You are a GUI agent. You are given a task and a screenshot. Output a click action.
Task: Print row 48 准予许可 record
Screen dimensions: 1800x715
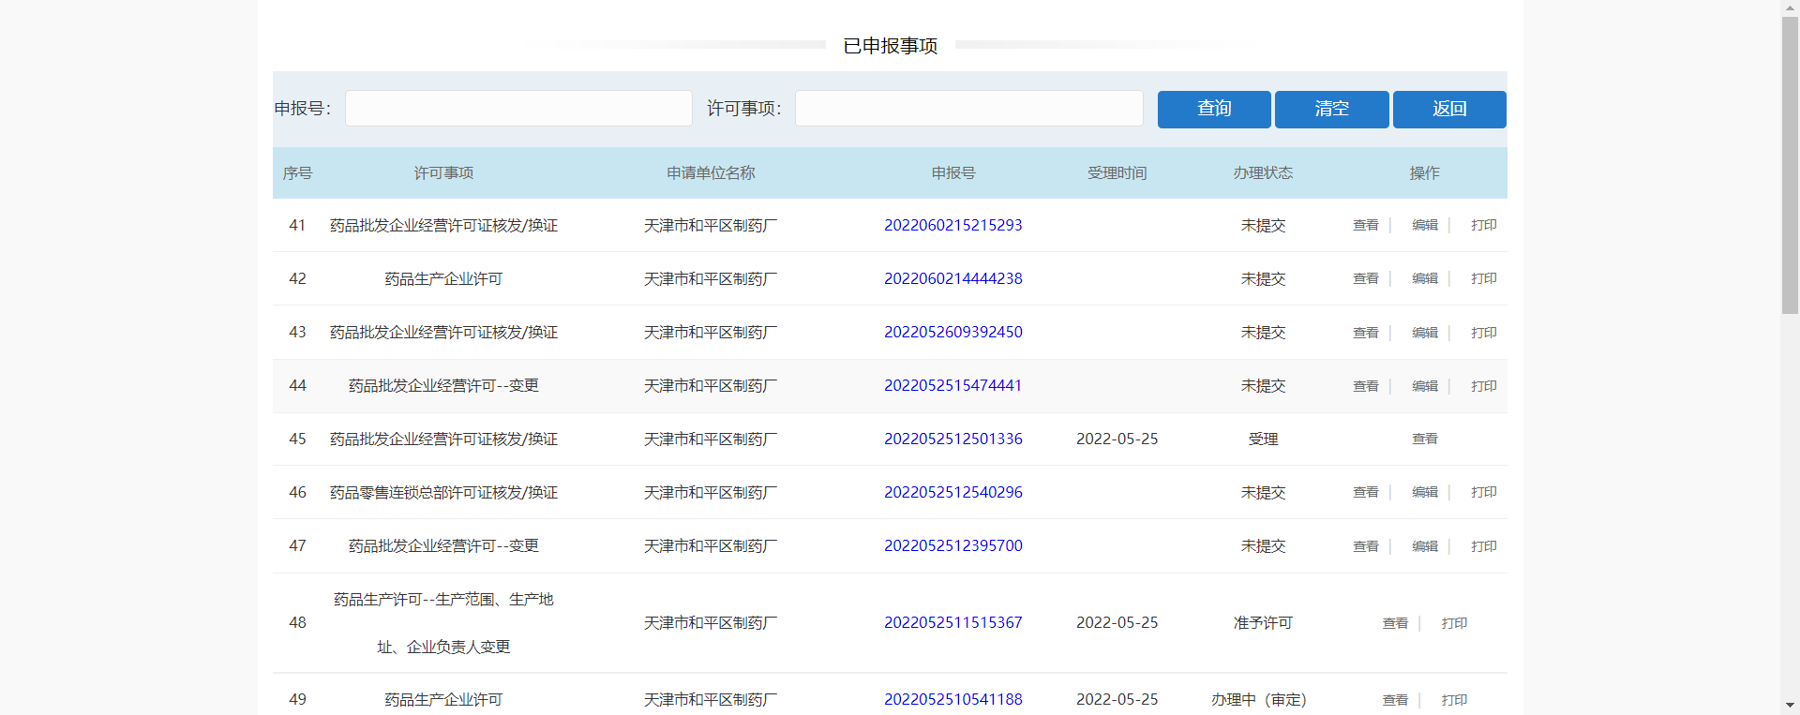coord(1453,623)
